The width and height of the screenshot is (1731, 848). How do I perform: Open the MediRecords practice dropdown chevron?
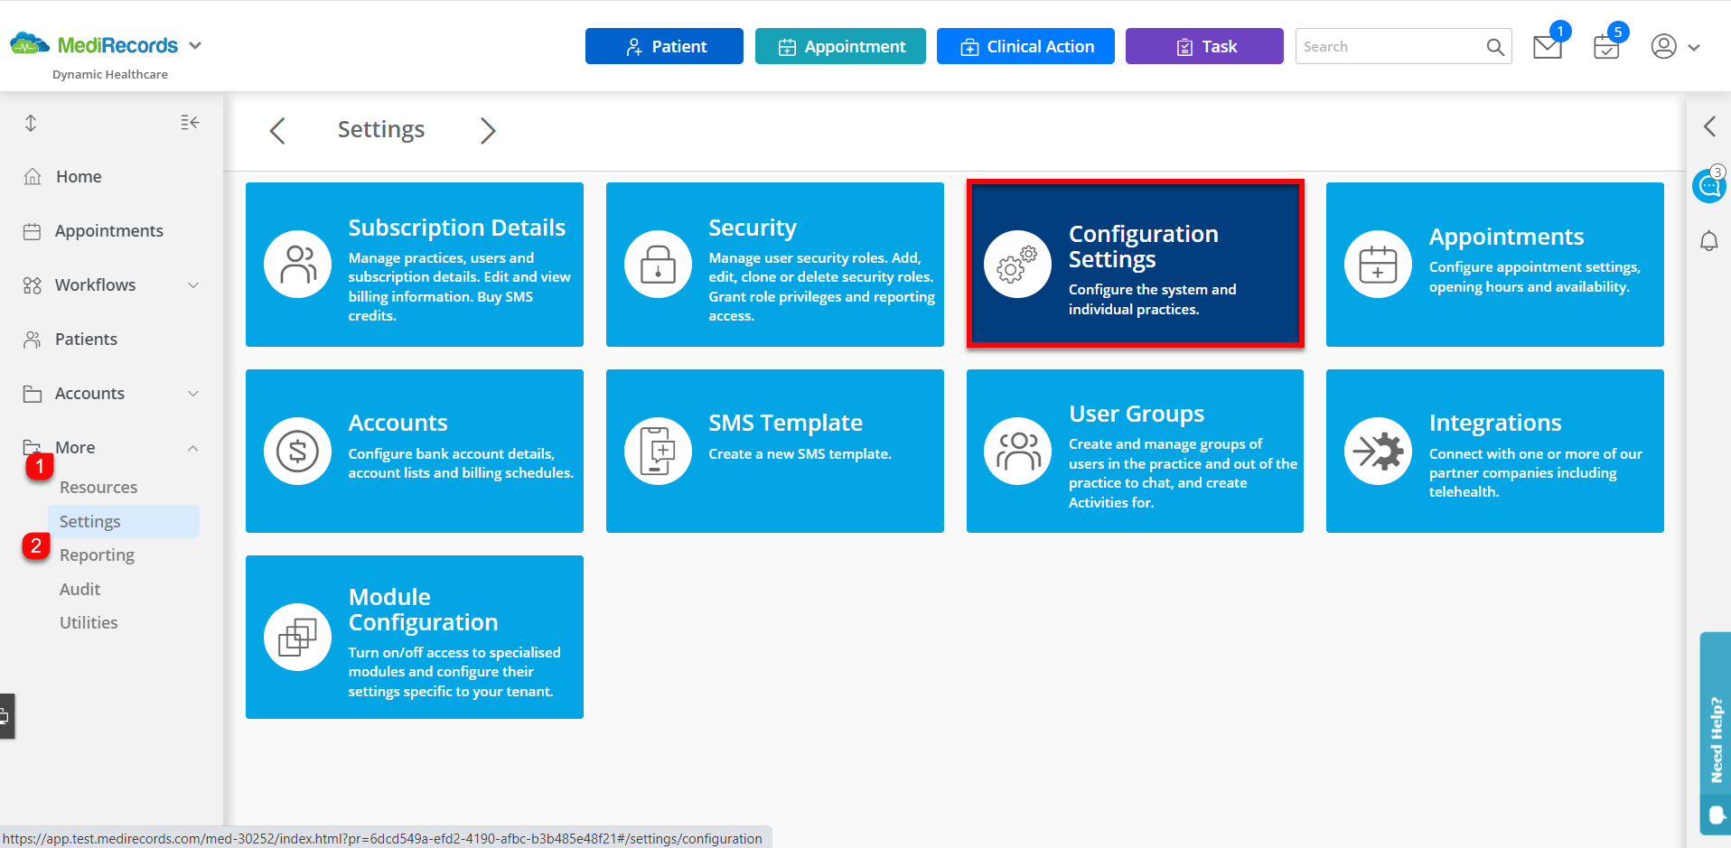pyautogui.click(x=195, y=45)
